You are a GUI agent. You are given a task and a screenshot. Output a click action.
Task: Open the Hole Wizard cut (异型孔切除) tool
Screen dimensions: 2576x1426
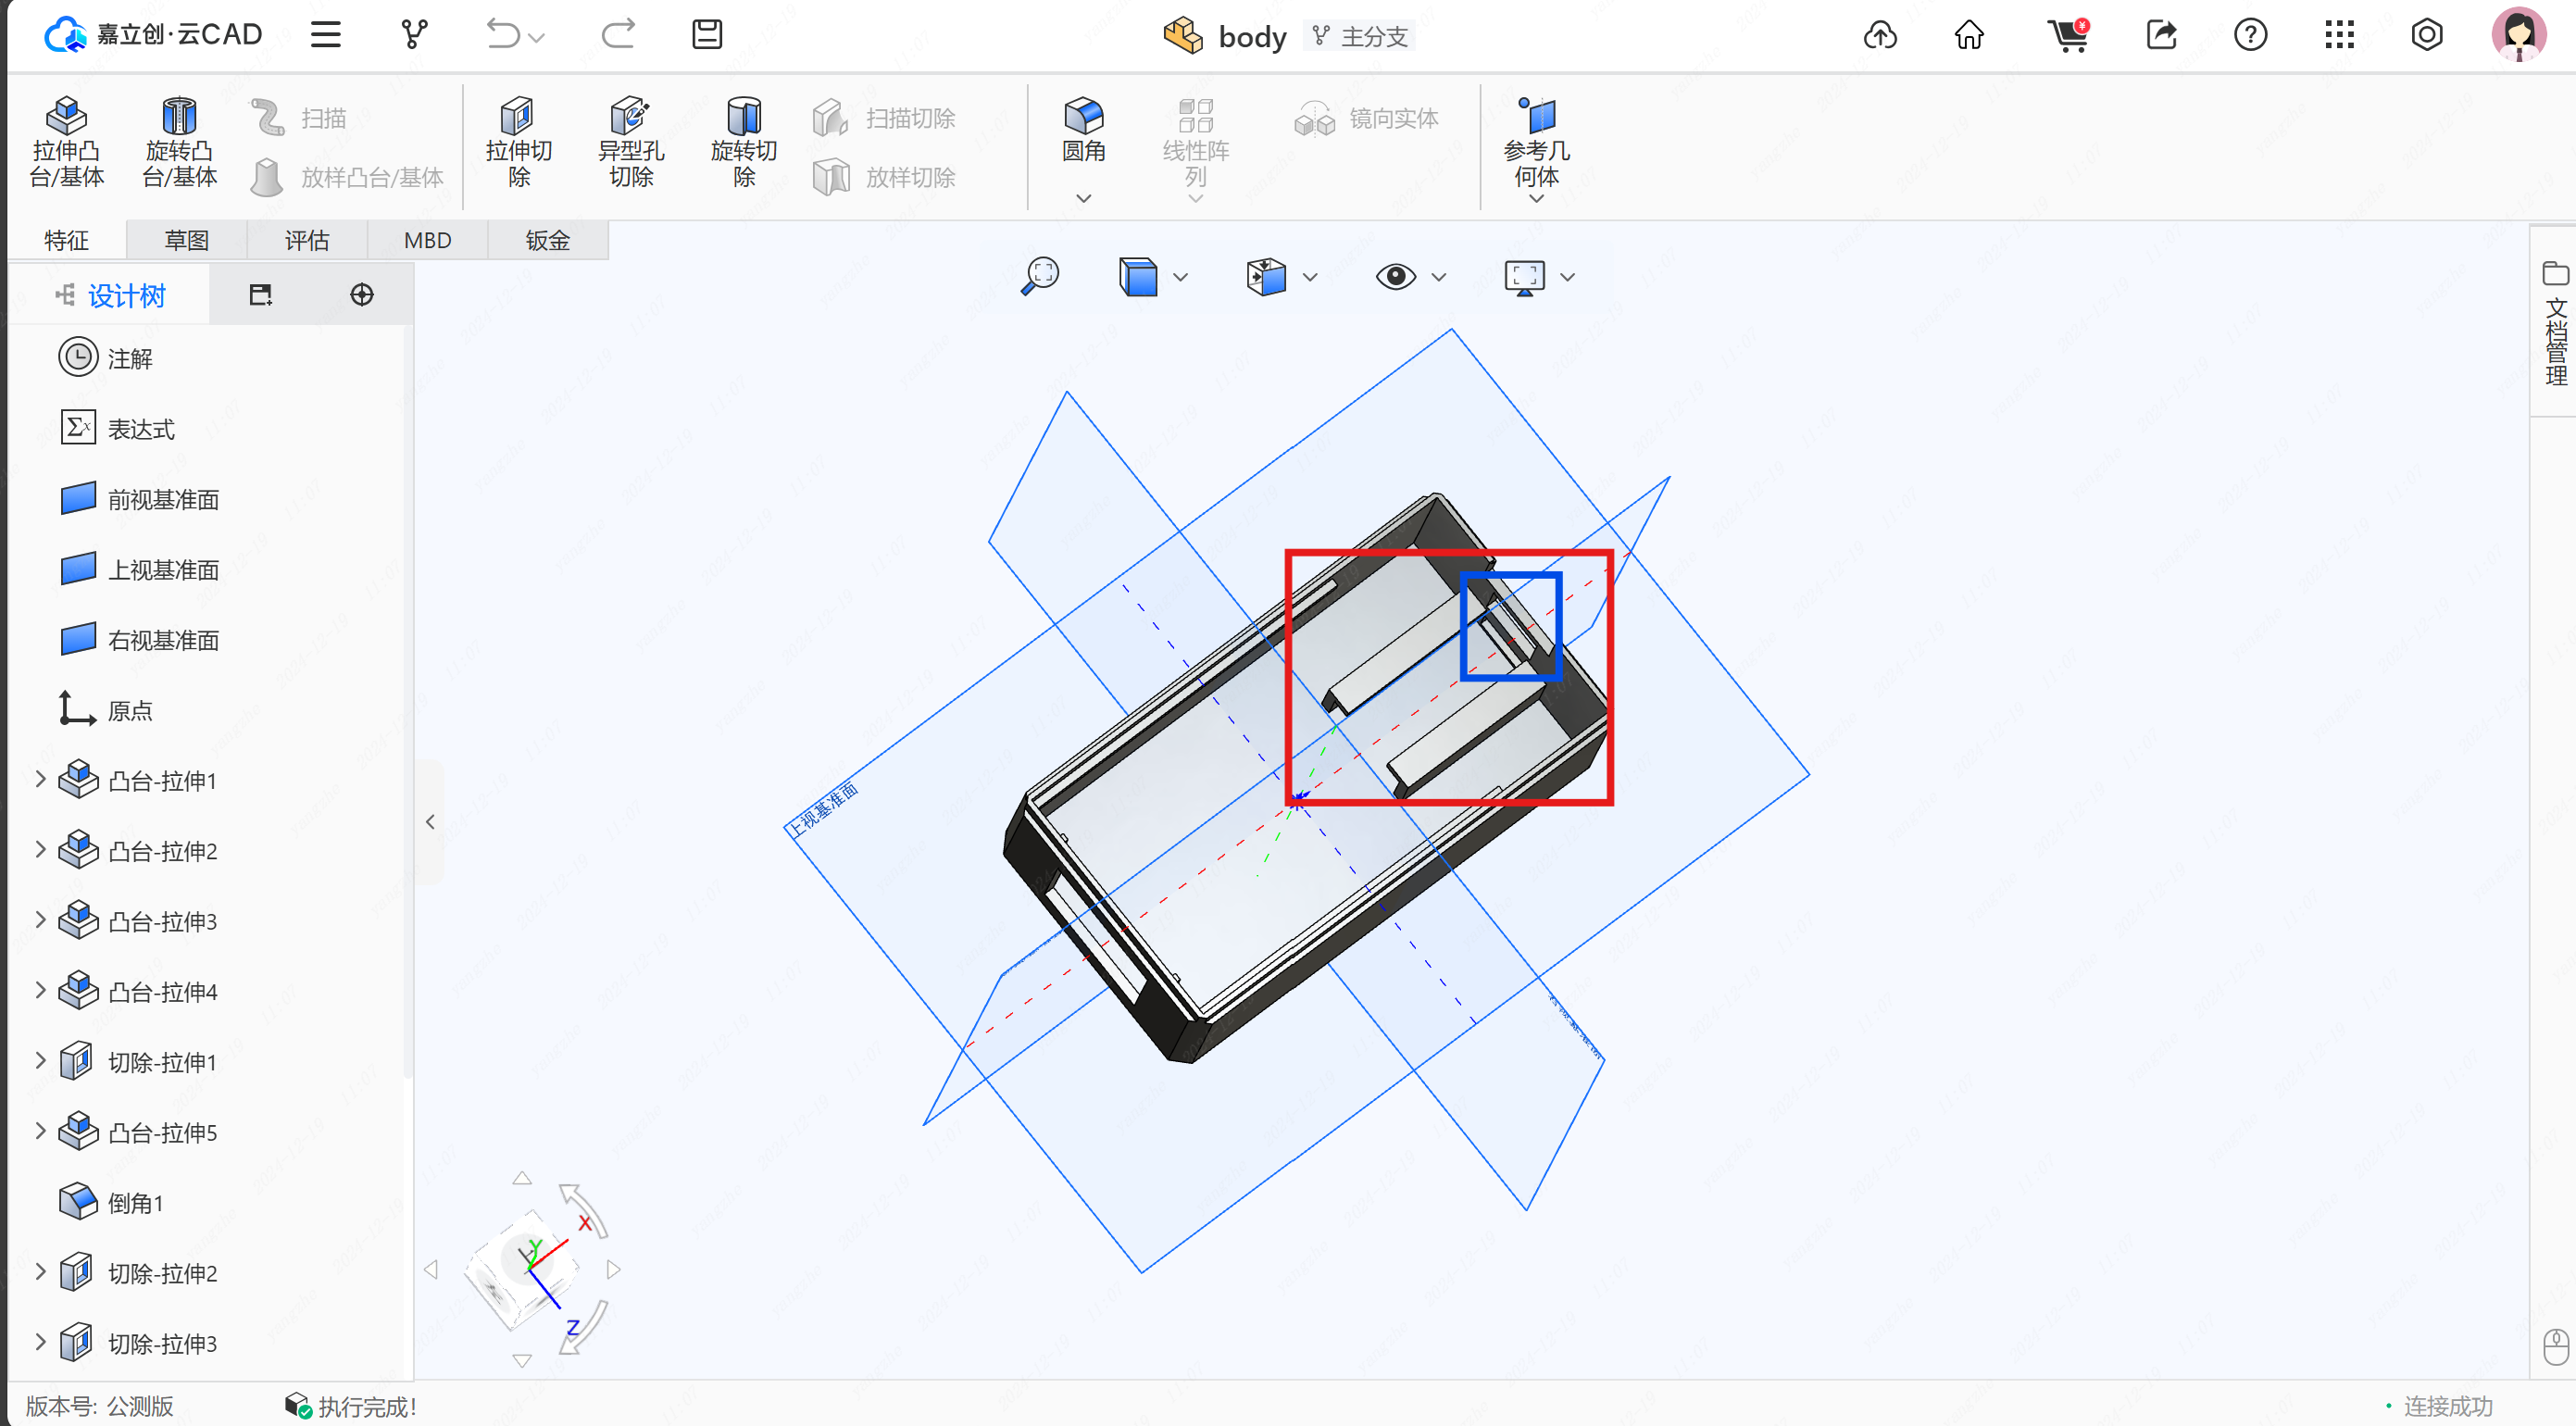tap(630, 141)
